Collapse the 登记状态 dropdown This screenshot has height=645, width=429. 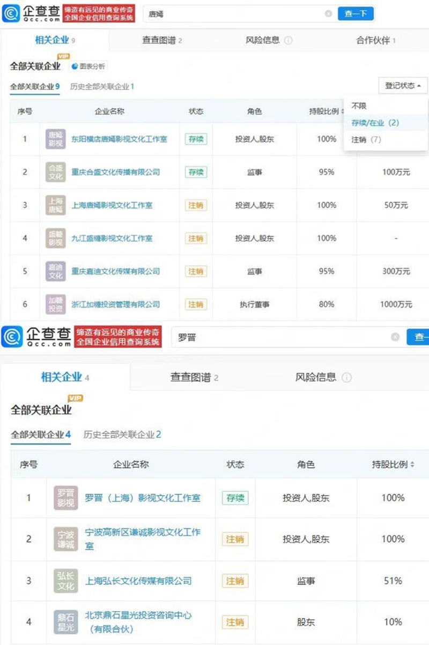click(x=402, y=86)
